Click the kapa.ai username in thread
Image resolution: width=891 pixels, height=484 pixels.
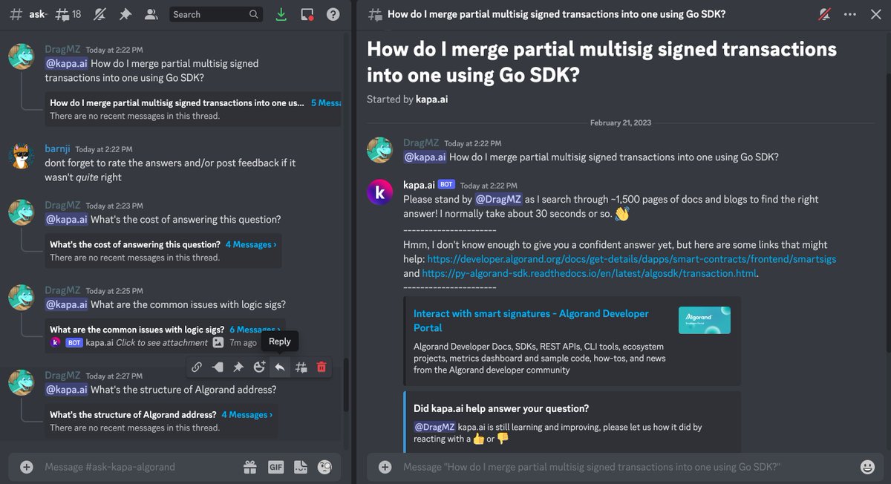tap(418, 185)
